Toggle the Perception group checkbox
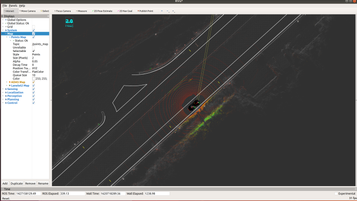This screenshot has width=357, height=201. [x=34, y=96]
